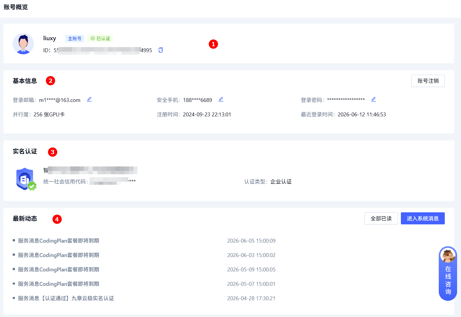
Task: Click the username liuxy
Action: 50,38
